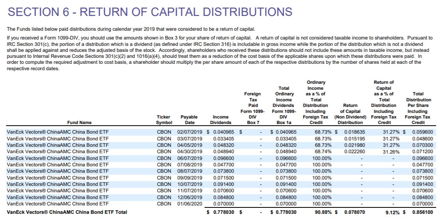440x219 pixels.
Task: Click payable date 09/09/2019
Action: click(x=189, y=178)
